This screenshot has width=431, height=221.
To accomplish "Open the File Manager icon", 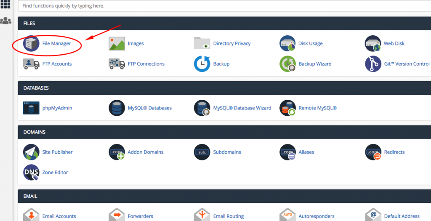I will coord(31,43).
